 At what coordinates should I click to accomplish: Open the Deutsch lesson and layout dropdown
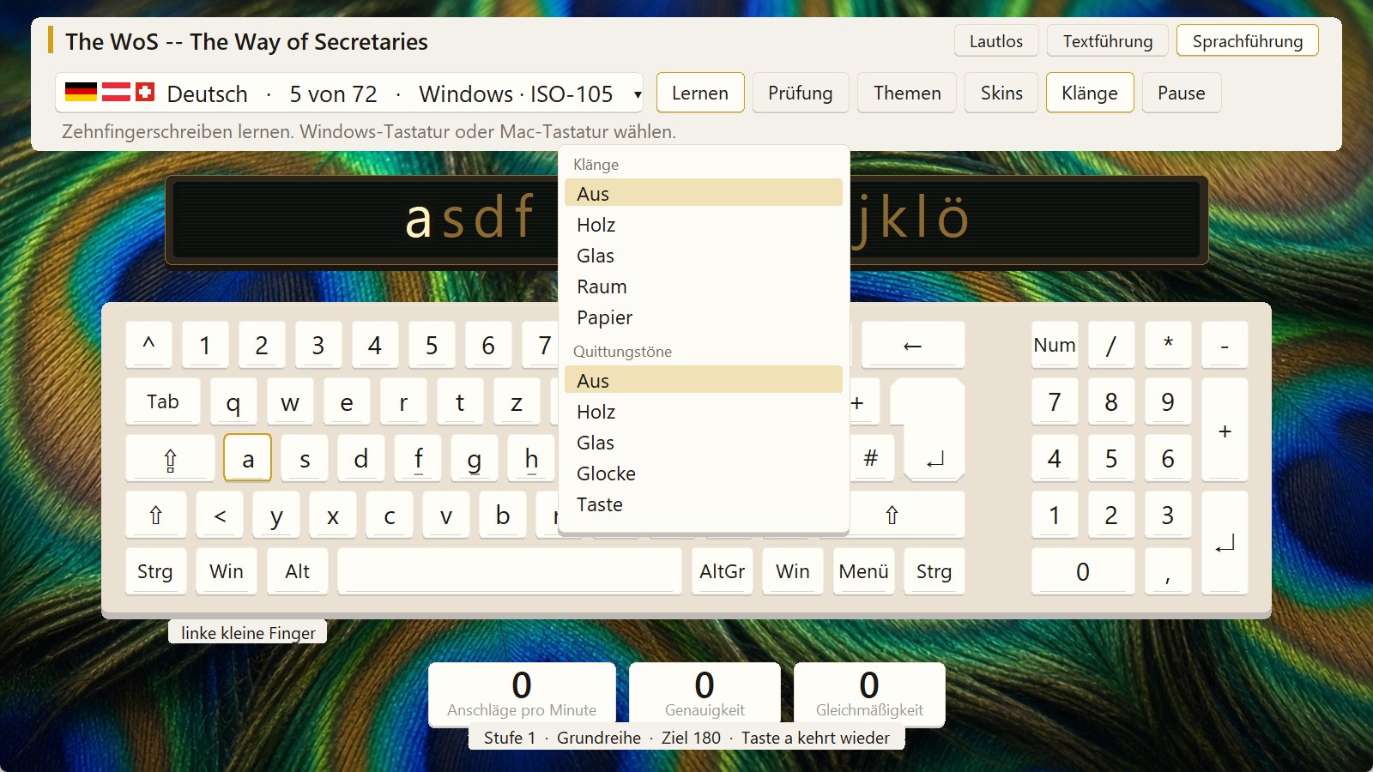coord(349,93)
